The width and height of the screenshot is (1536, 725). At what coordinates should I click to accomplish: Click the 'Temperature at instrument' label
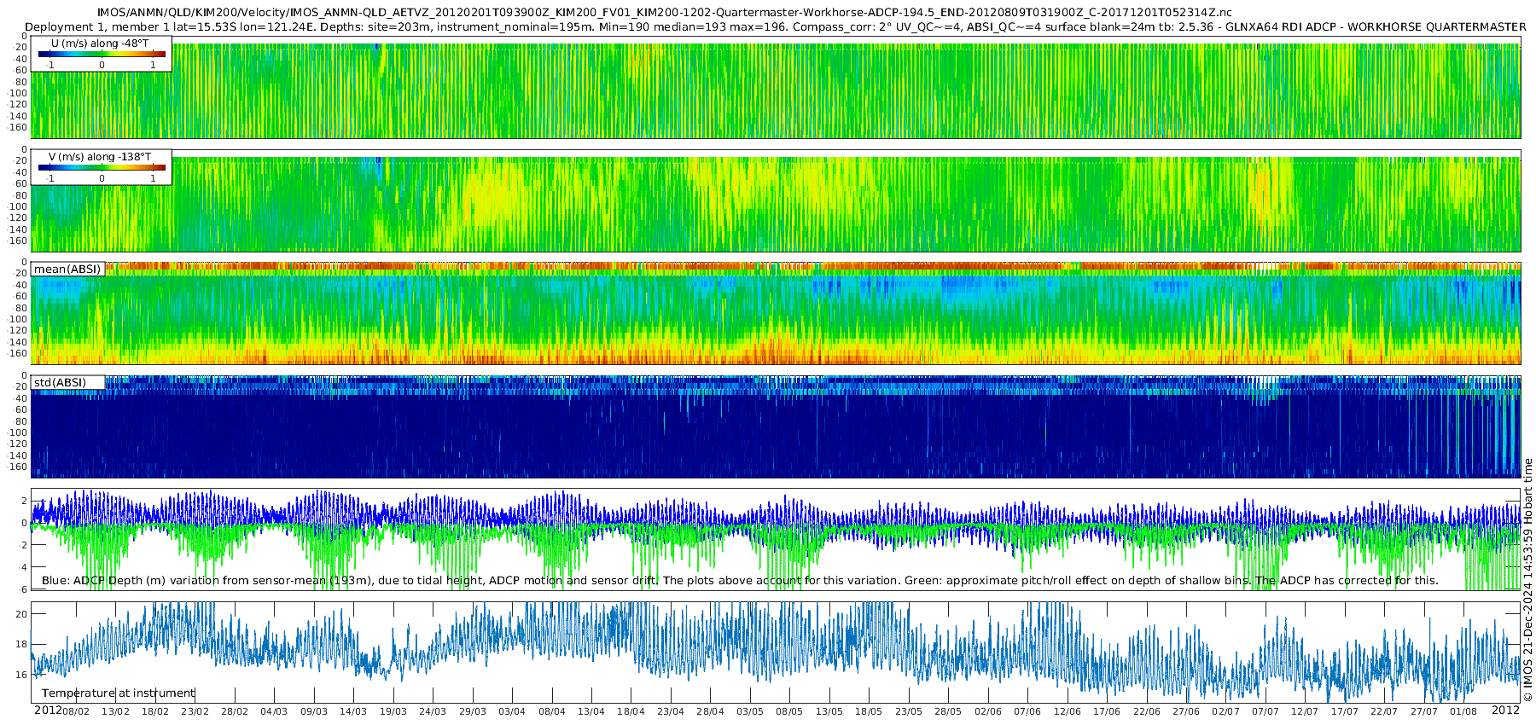(x=119, y=693)
